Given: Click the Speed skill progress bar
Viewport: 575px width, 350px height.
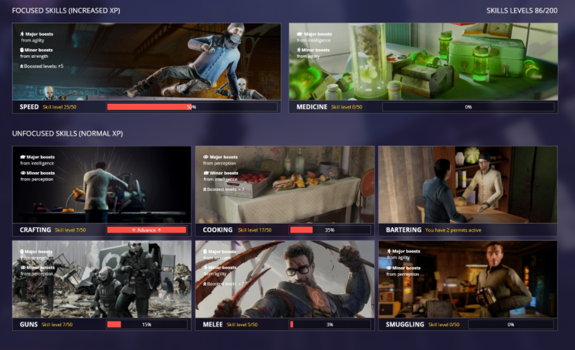Looking at the screenshot, I should 192,107.
